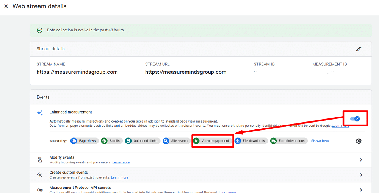Click the Outbound clicks mouse icon
The height and width of the screenshot is (193, 379).
(x=128, y=141)
